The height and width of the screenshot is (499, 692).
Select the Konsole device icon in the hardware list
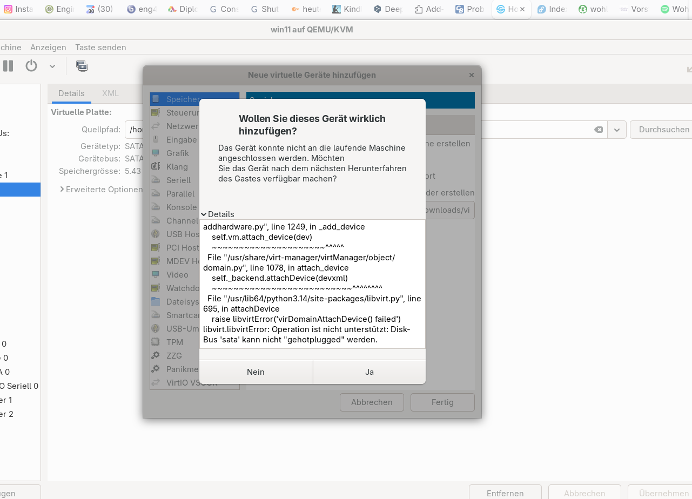pos(156,207)
